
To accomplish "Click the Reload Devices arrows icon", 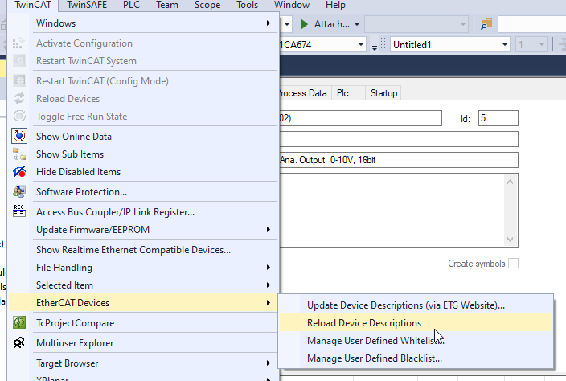I will [19, 99].
